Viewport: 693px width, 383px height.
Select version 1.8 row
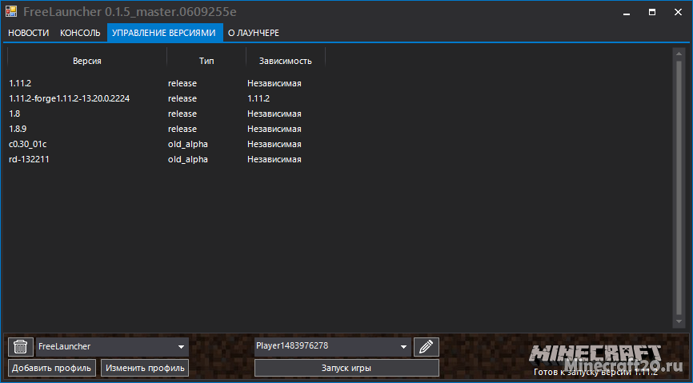coord(166,114)
